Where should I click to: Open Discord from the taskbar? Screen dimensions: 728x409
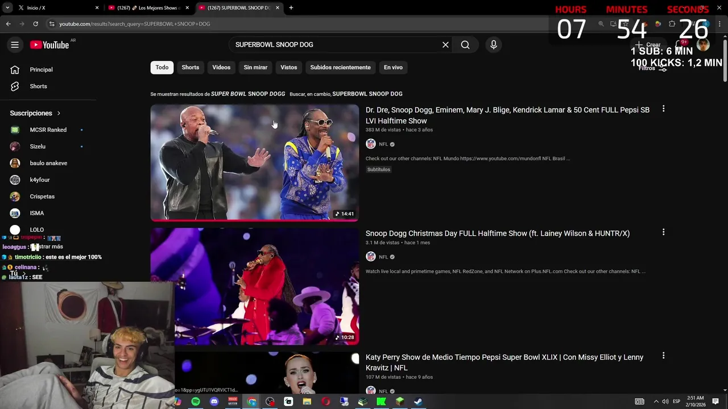[214, 402]
